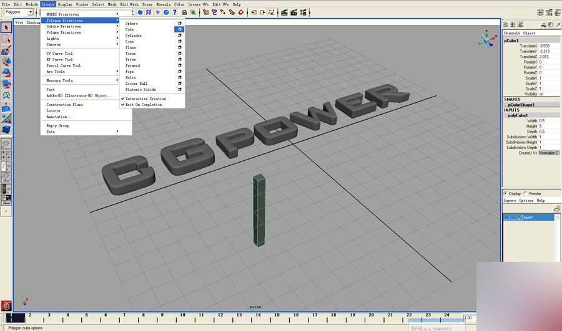Open the Polygons menu set dropdown

[x=19, y=12]
